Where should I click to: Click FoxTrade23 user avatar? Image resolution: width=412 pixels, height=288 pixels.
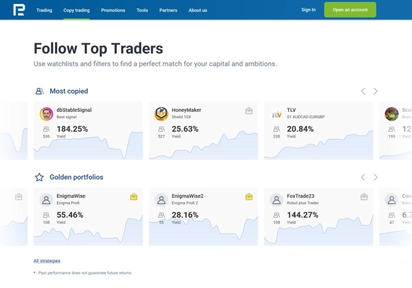277,200
